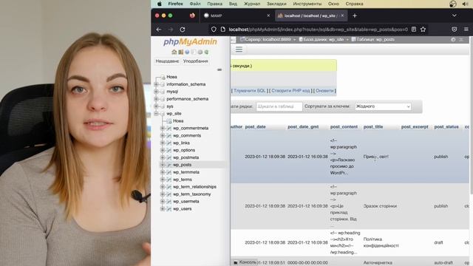Go back with Firefox back arrow
Viewport: 473px width, 266px height.
(x=159, y=30)
